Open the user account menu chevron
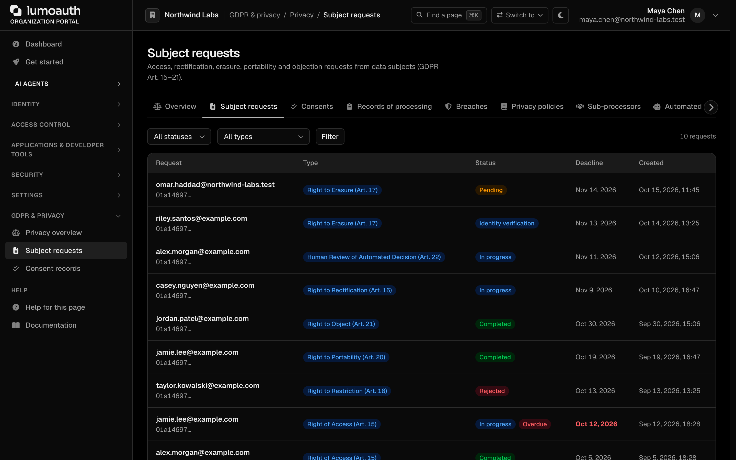Viewport: 736px width, 460px height. 716,15
